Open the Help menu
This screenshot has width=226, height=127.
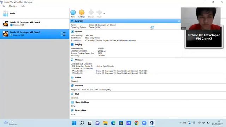pos(23,6)
